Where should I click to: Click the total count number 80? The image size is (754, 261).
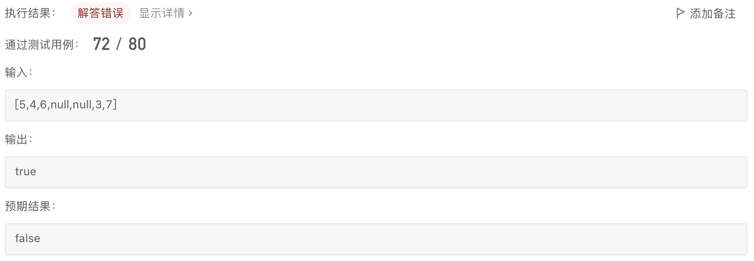(x=137, y=44)
